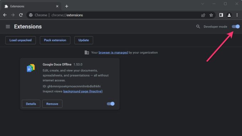This screenshot has width=242, height=136.
Task: Go back using the back arrow
Action: point(5,15)
